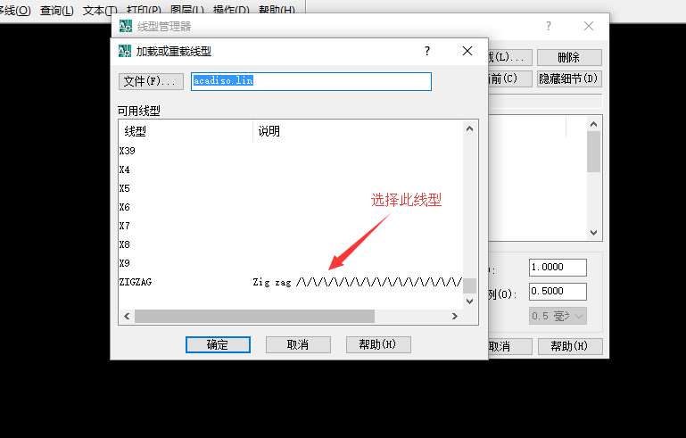Click the 1.0000 scale factor field

pos(558,268)
